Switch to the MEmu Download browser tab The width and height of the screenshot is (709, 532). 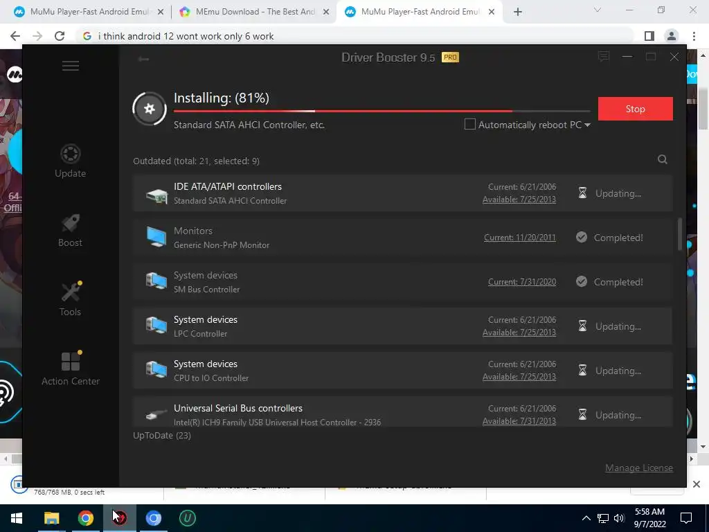255,12
